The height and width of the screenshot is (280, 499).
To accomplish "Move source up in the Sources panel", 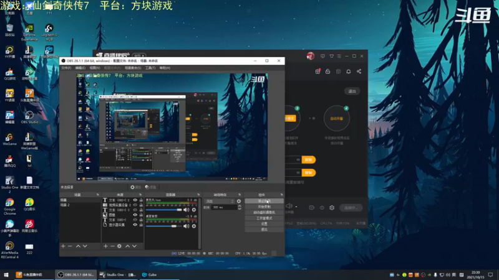I will [x=128, y=246].
